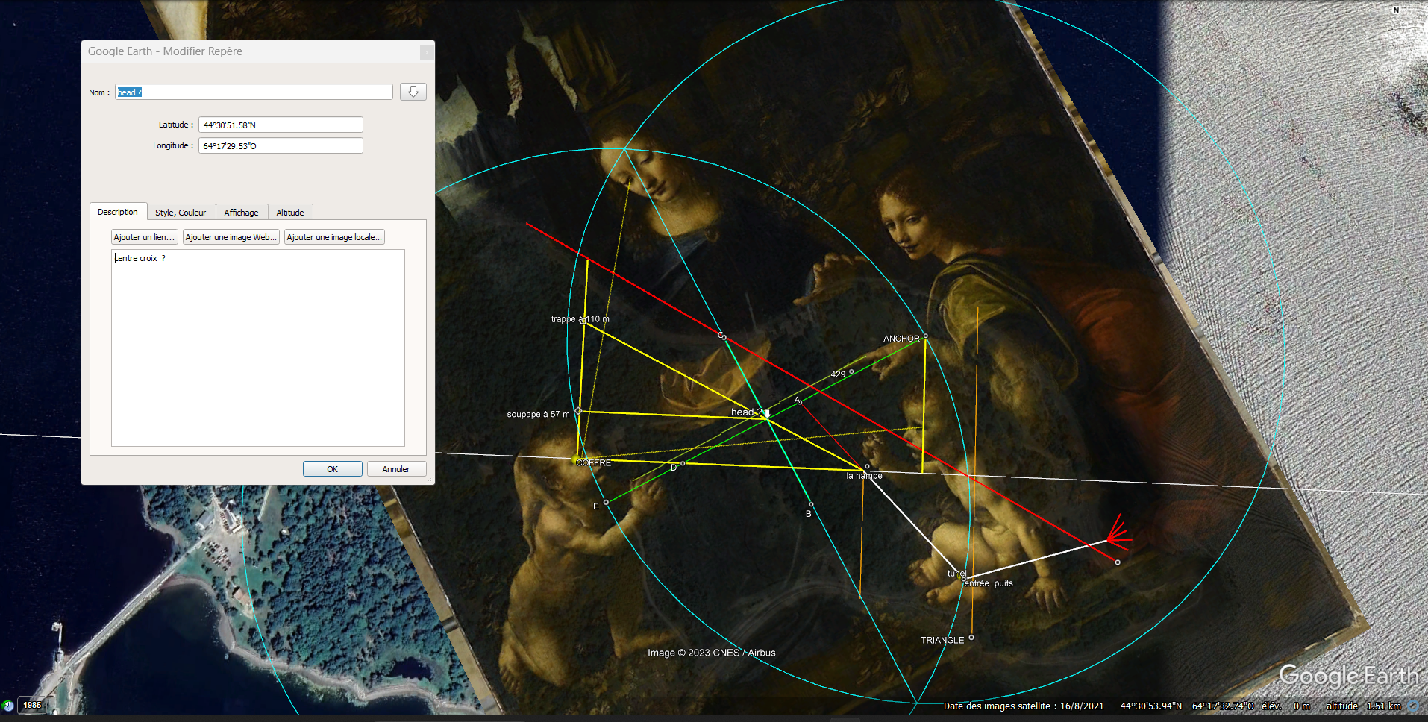This screenshot has width=1428, height=722.
Task: Select the 'tunel entrée puits' placemark
Action: [964, 578]
